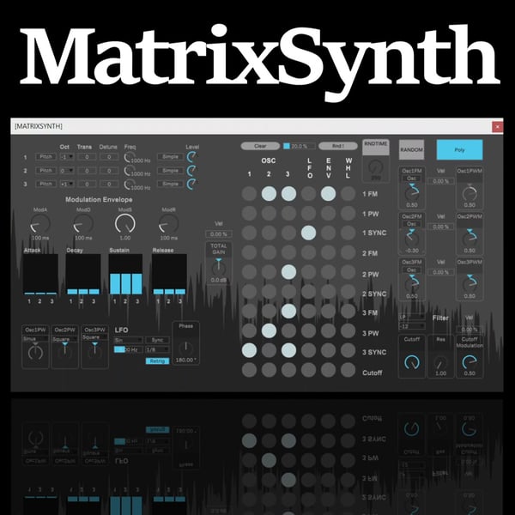
Task: Click the Osc2PW pulse width knob
Action: click(64, 352)
